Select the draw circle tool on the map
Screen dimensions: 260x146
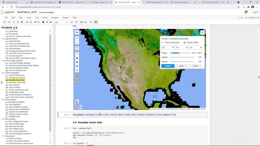[77, 66]
